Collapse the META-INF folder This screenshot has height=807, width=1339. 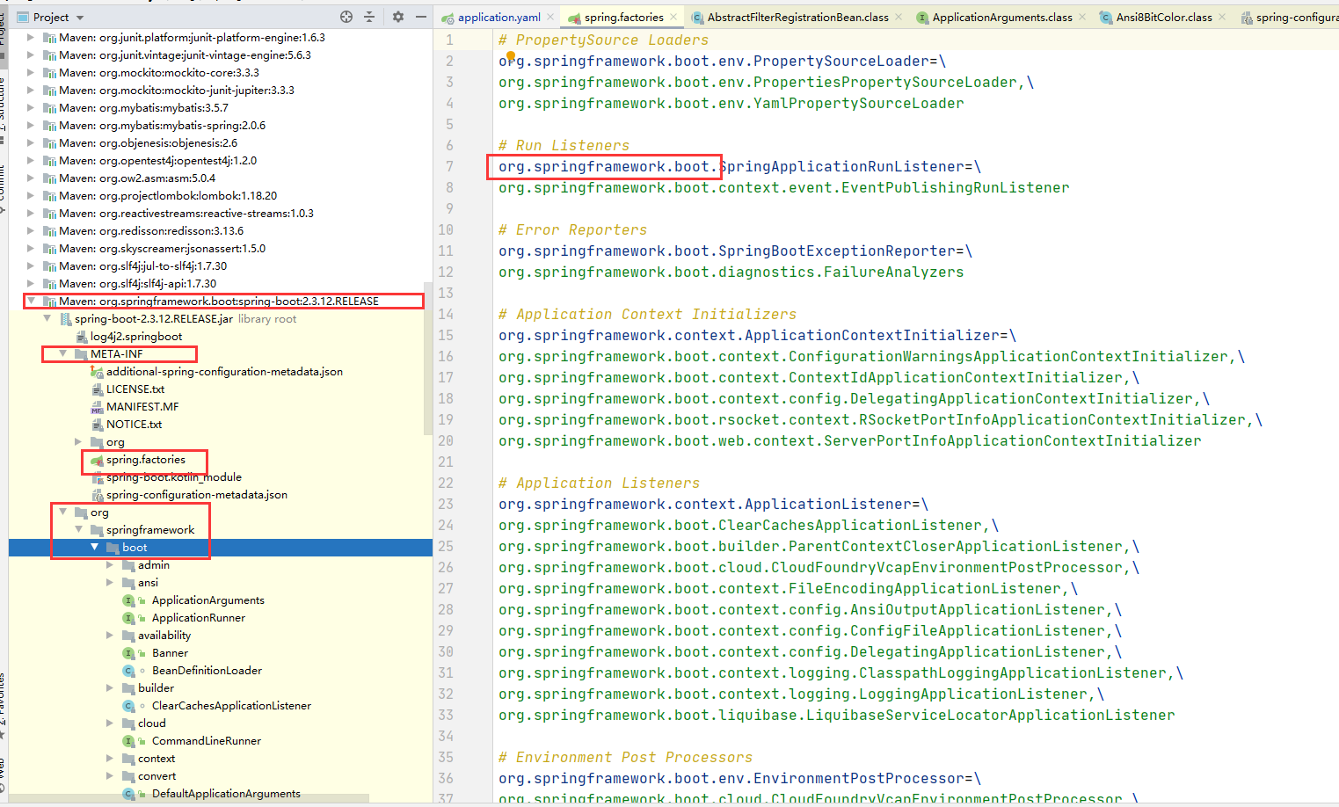62,353
